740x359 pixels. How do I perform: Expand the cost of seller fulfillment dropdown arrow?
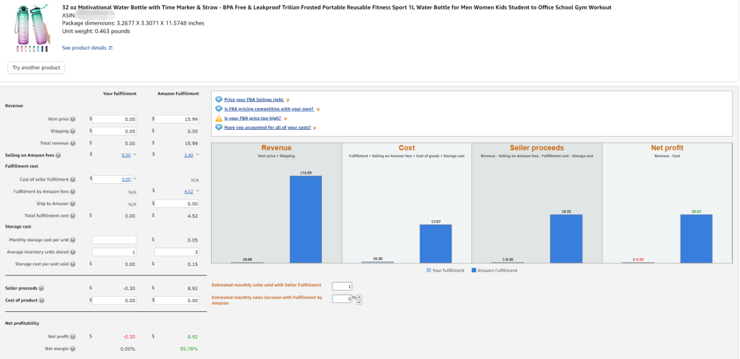pyautogui.click(x=135, y=180)
